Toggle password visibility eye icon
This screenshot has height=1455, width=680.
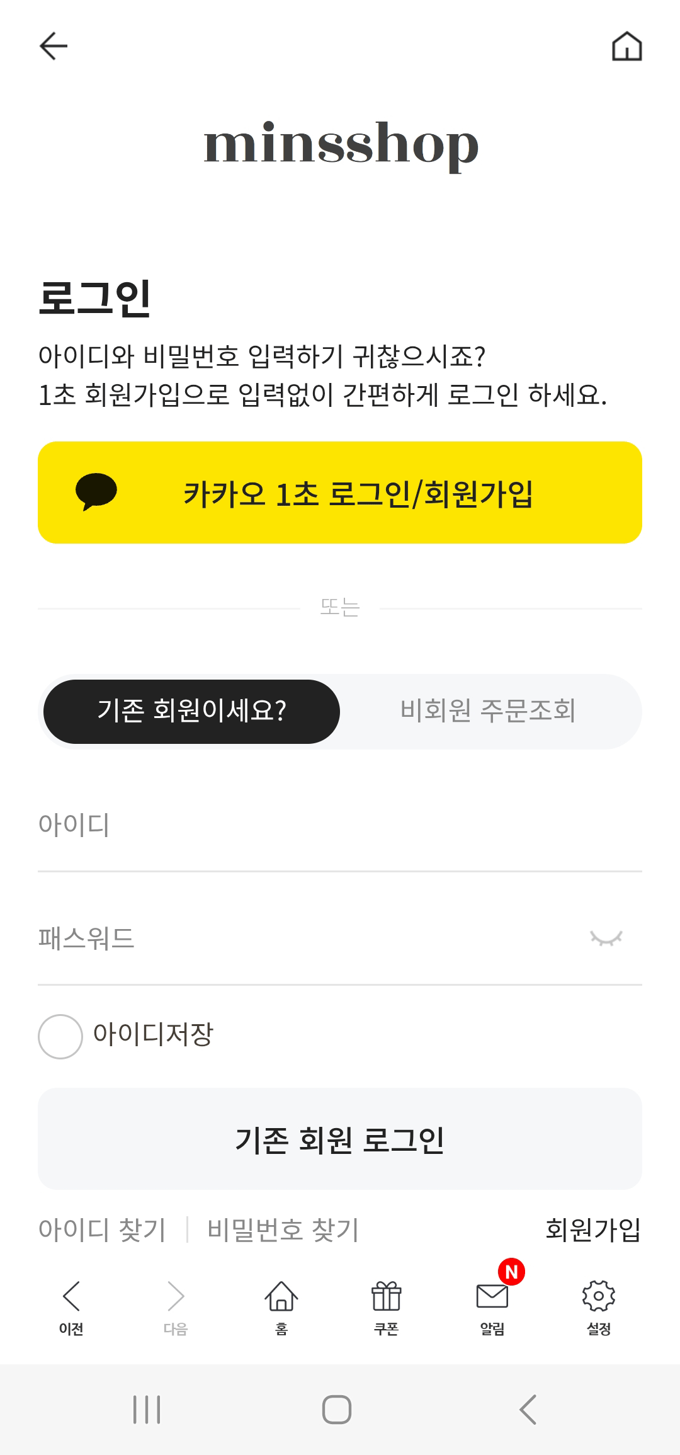606,939
